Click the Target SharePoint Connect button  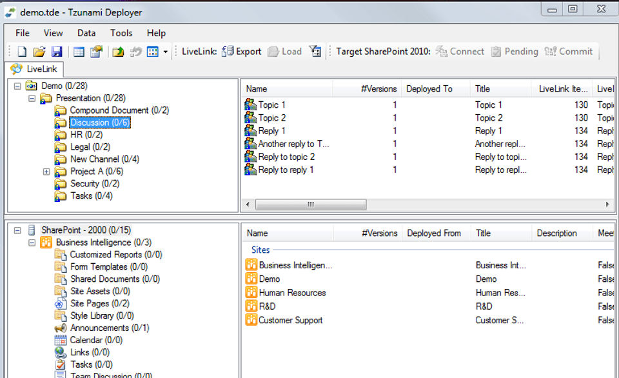[x=460, y=52]
